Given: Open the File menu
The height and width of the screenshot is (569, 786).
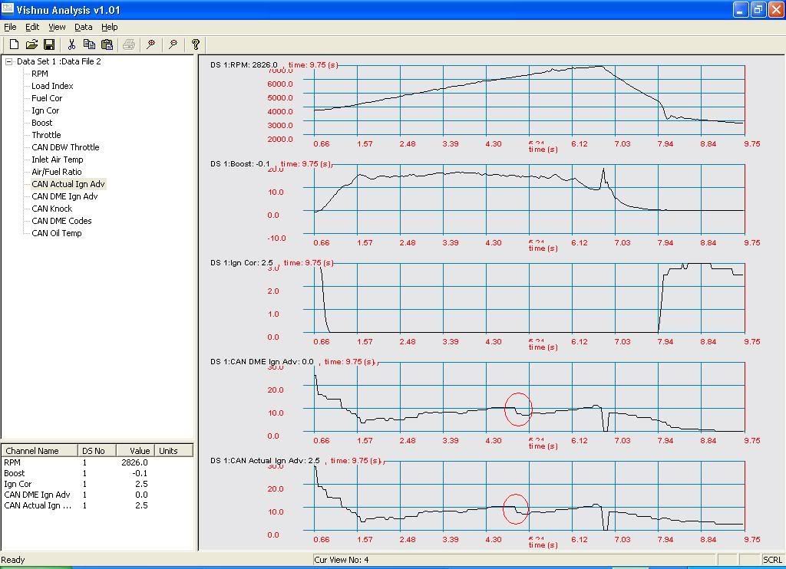Looking at the screenshot, I should pyautogui.click(x=10, y=27).
